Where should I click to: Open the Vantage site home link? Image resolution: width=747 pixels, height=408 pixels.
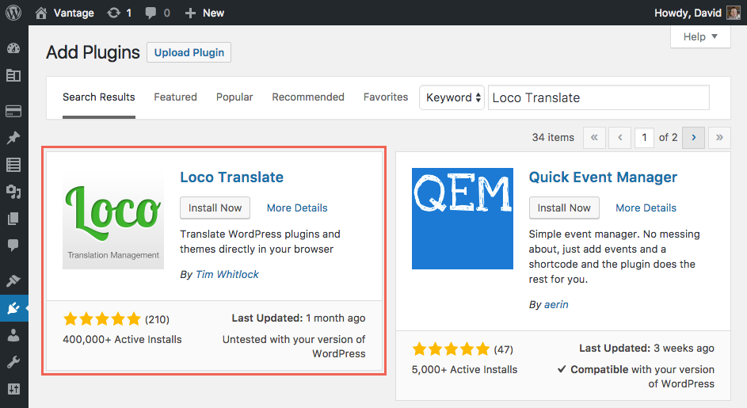pyautogui.click(x=64, y=13)
